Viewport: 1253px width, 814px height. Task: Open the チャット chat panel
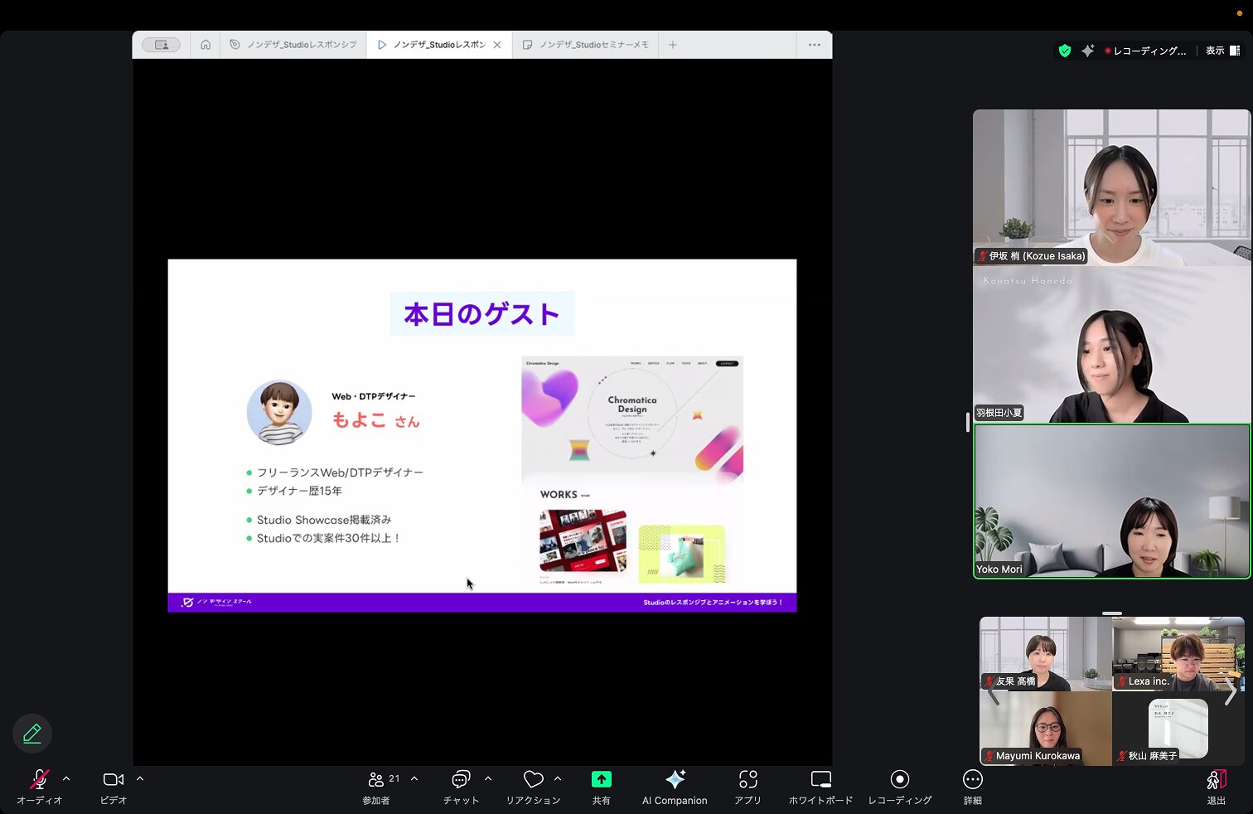pos(461,780)
